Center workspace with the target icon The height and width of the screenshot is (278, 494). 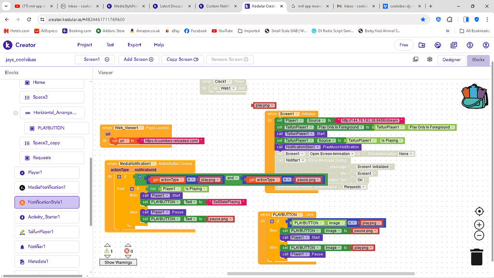click(x=479, y=211)
